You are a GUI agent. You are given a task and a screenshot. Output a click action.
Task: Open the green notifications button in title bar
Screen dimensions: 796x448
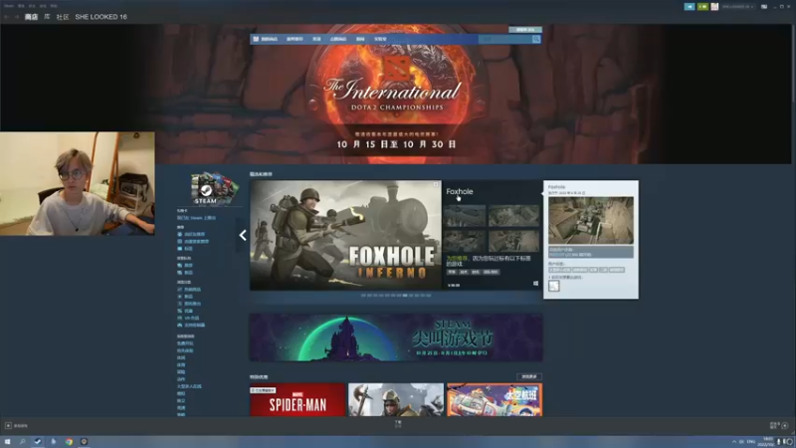702,7
